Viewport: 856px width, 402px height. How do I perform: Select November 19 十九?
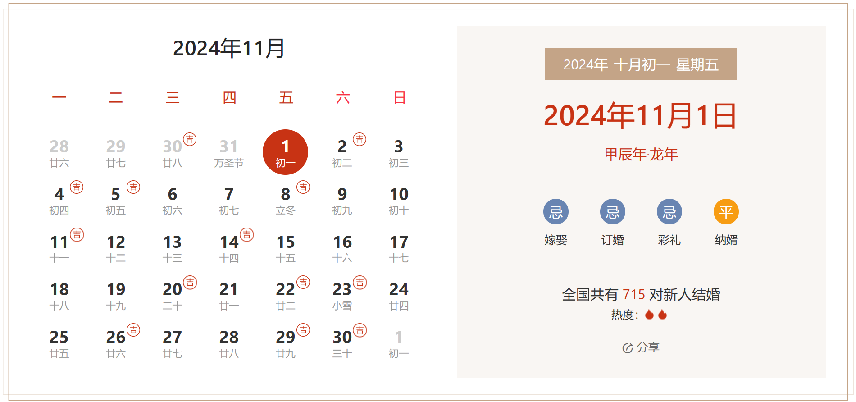click(116, 297)
